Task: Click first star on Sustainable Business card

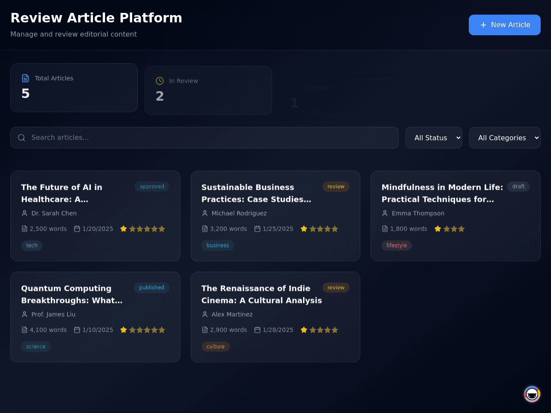Action: [304, 229]
